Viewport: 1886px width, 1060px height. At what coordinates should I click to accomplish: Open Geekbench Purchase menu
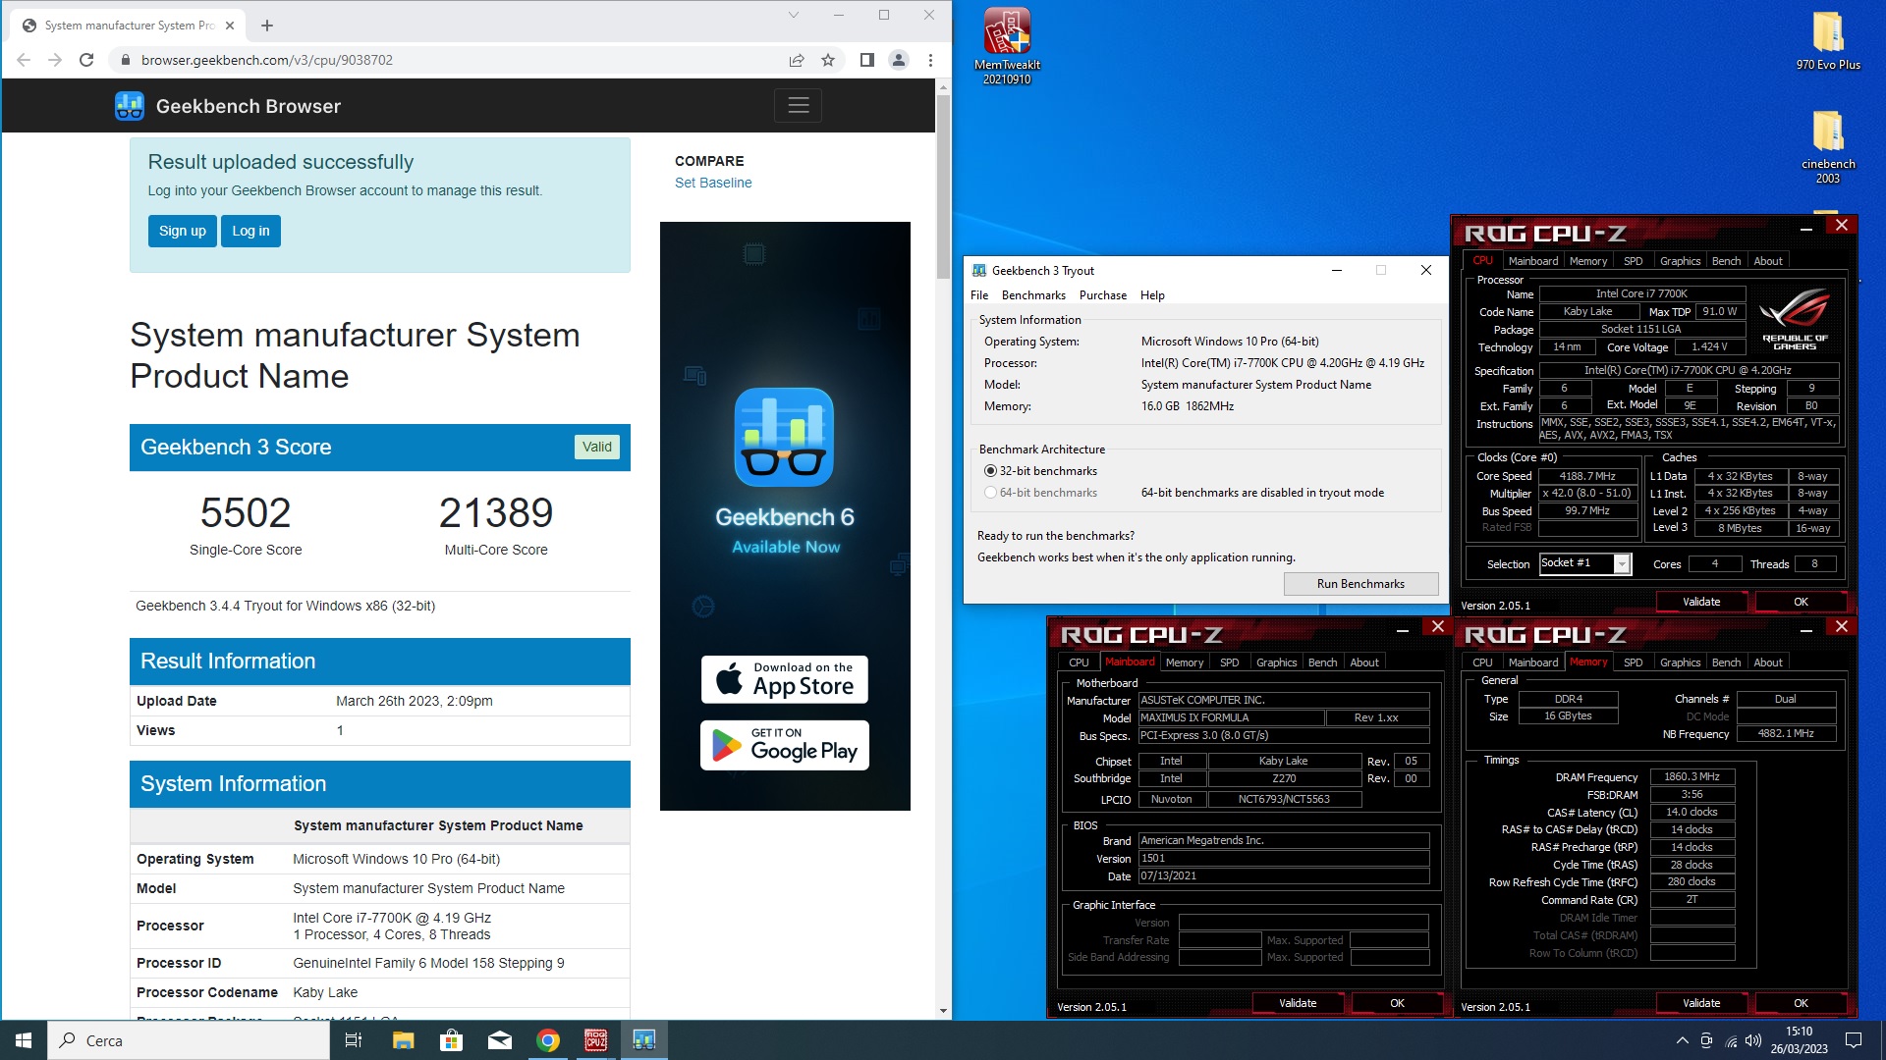pos(1103,295)
